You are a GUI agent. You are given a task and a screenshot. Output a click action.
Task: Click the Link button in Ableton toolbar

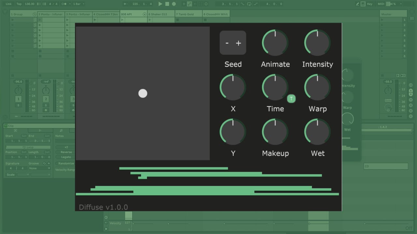[8, 4]
